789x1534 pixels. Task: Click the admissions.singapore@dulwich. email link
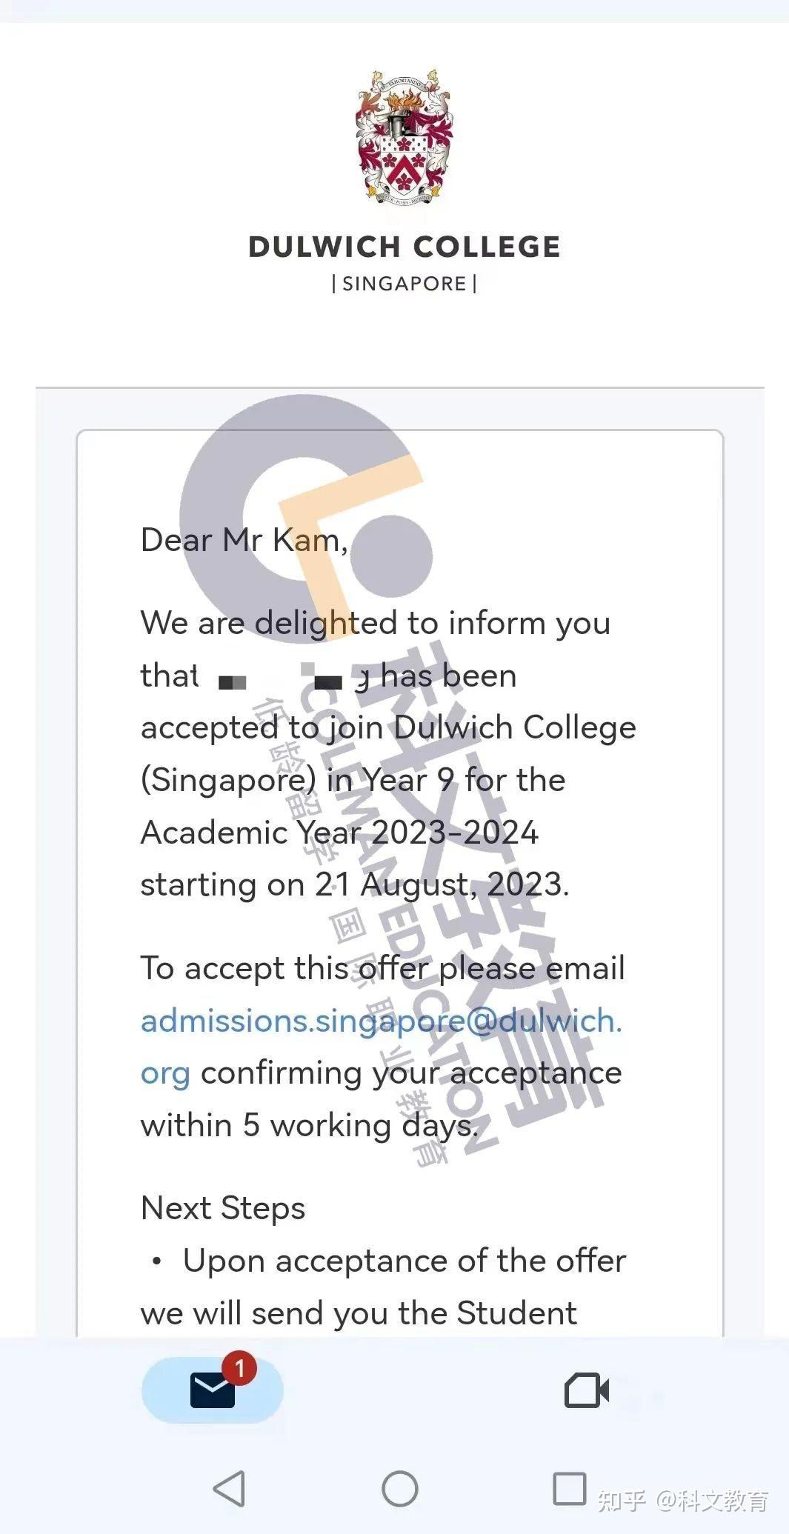click(381, 1021)
